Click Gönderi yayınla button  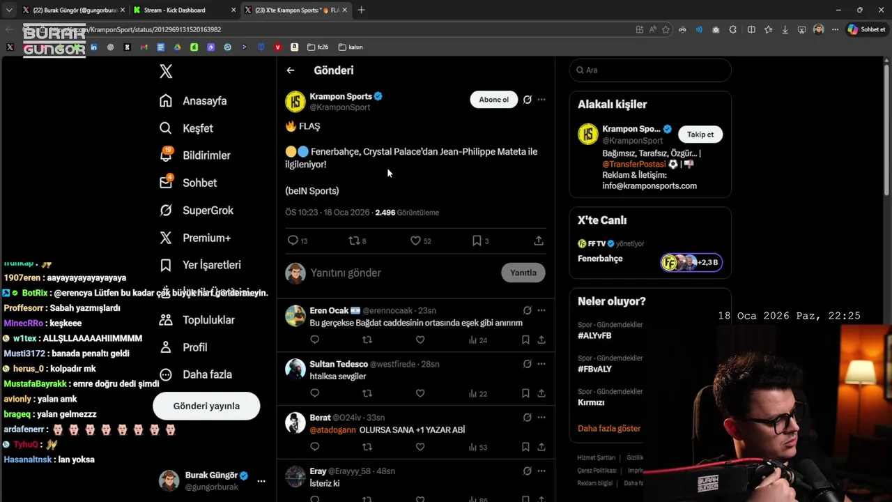tap(206, 406)
